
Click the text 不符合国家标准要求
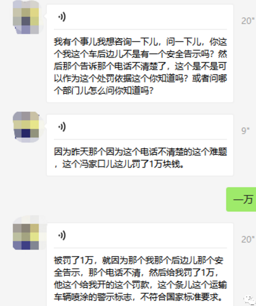tap(182, 297)
